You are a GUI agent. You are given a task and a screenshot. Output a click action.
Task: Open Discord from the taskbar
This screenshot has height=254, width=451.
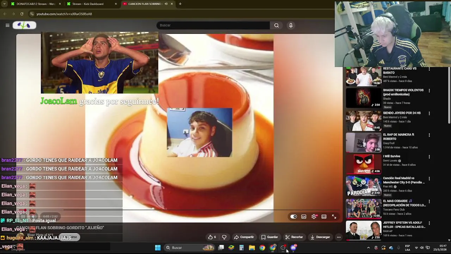[293, 248]
